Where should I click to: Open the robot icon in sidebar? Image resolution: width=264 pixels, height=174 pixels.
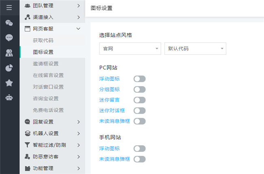pos(9,98)
